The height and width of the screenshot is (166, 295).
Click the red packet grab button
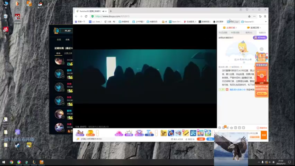coord(261,94)
